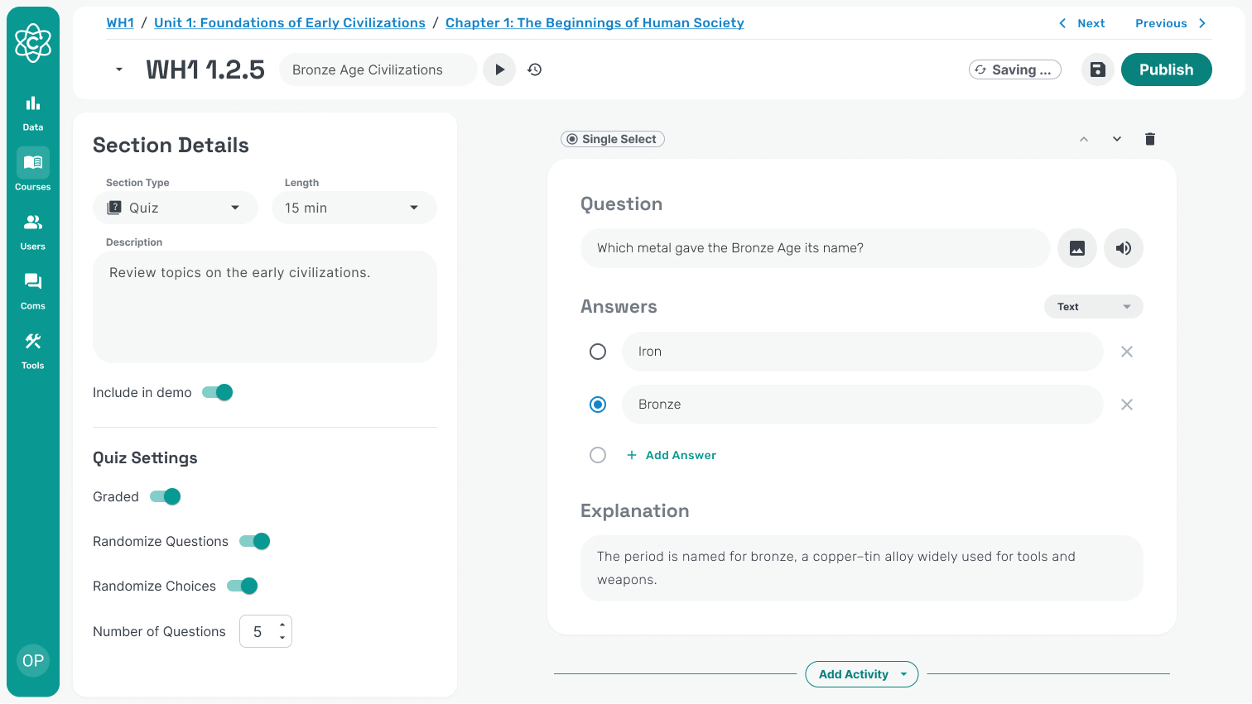Delete the Single Select activity
1252x704 pixels.
pyautogui.click(x=1149, y=139)
